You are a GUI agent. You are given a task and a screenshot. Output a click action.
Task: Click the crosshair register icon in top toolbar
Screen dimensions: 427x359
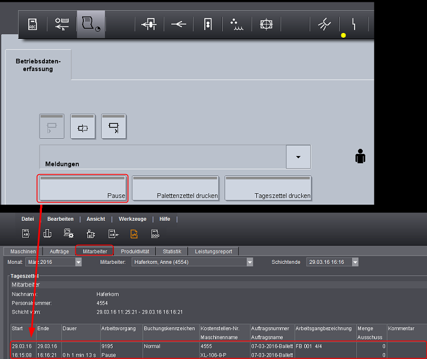(267, 25)
